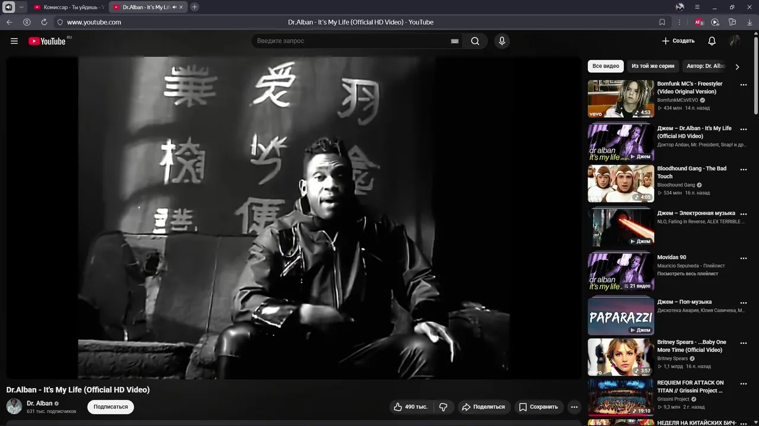Open options for Bloodhound Gang video
This screenshot has height=426, width=759.
click(x=744, y=169)
